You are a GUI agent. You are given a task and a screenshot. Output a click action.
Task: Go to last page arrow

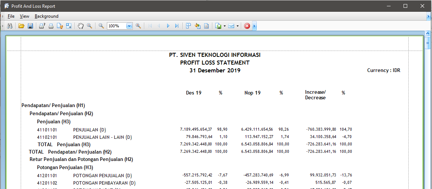(x=176, y=26)
